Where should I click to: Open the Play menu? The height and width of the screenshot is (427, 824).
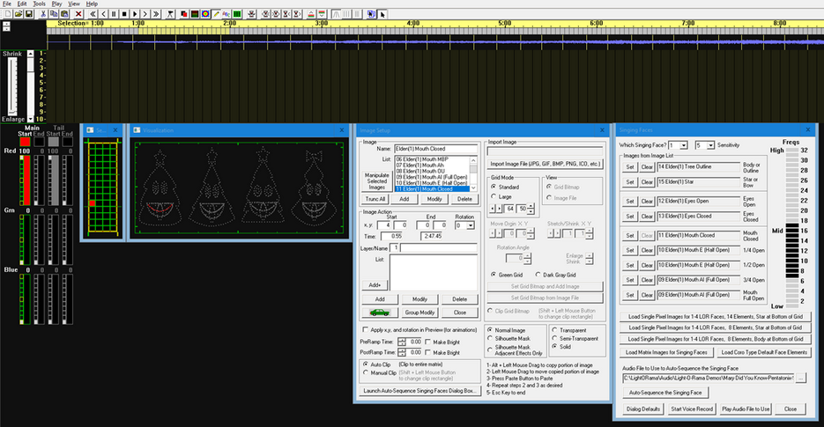pos(57,4)
